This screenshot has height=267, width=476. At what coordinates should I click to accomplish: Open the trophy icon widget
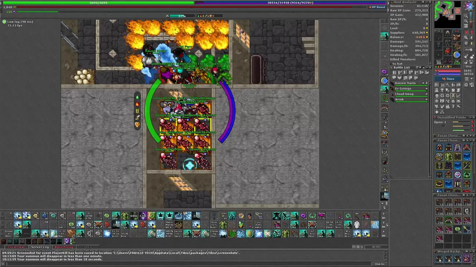(x=442, y=90)
